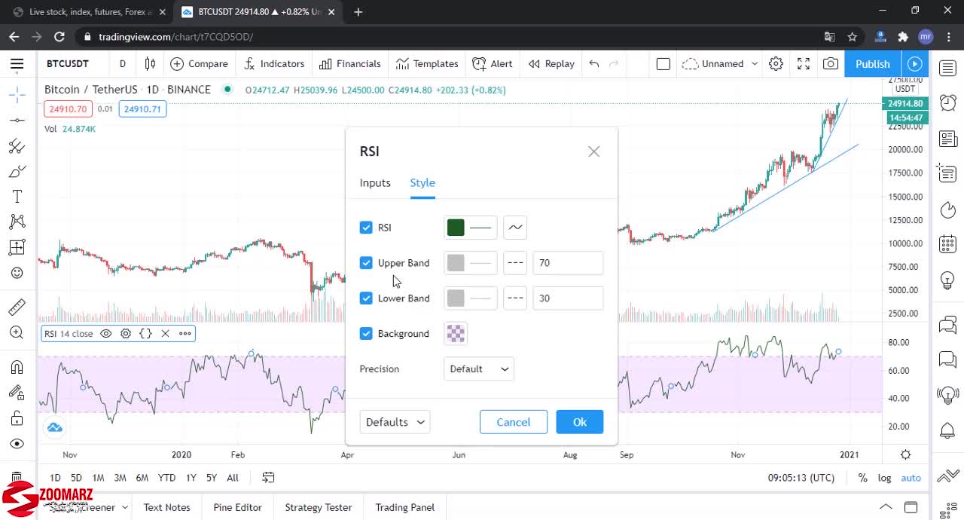The height and width of the screenshot is (520, 964).
Task: Take a chart snapshot with camera icon
Action: pos(830,64)
